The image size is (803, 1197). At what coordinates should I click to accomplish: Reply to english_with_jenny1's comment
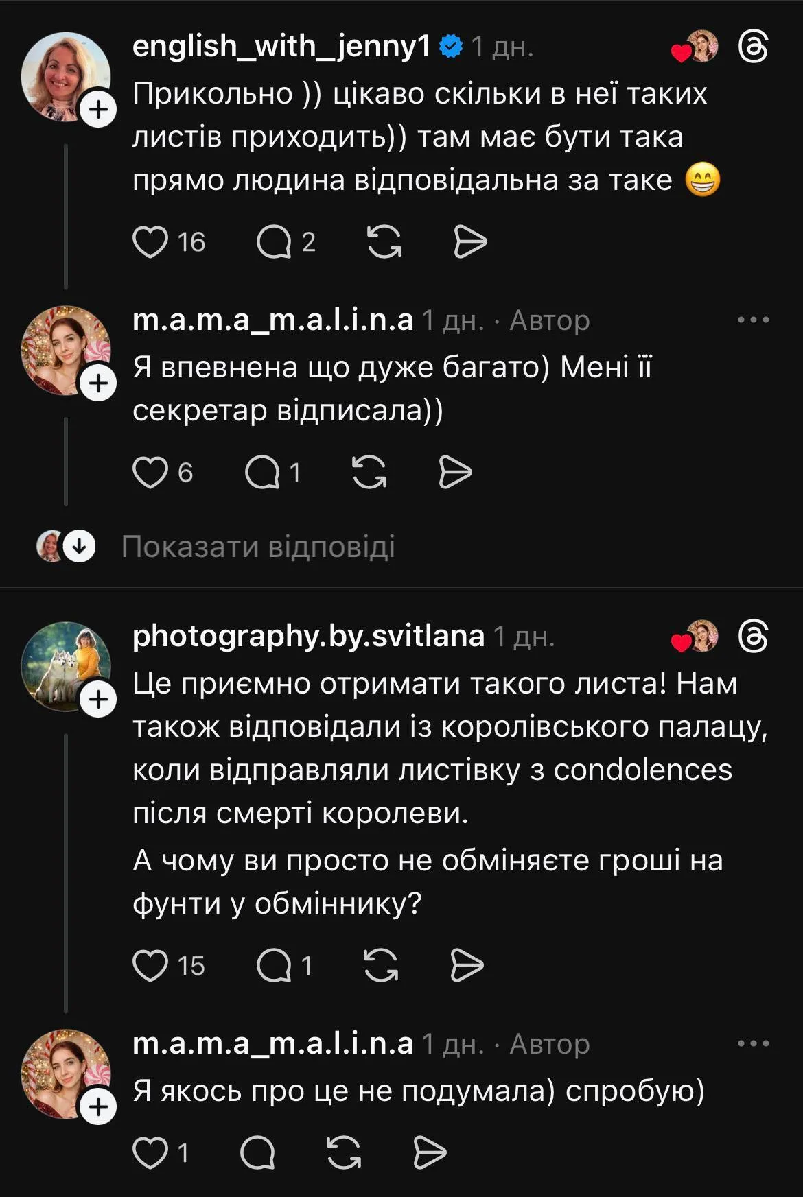pos(274,242)
